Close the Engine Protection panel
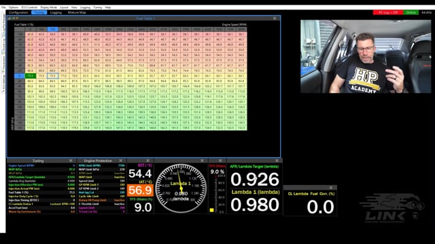435x244 pixels. pos(121,161)
